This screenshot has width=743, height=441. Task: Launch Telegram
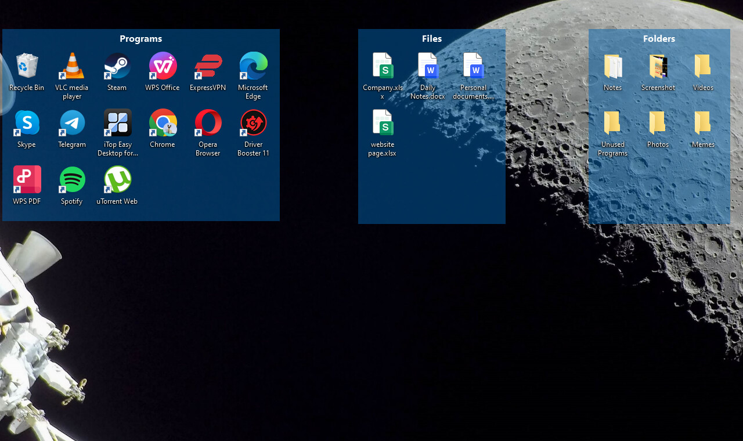click(72, 122)
